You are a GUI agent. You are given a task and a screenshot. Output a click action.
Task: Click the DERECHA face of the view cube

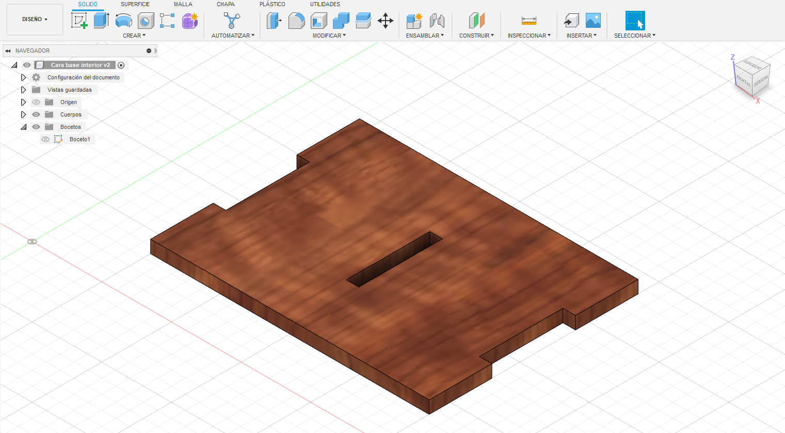[x=761, y=81]
